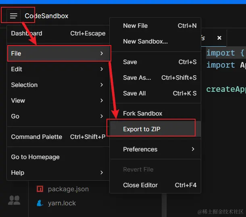Click the second import line in editor
The width and height of the screenshot is (246, 217).
point(225,65)
